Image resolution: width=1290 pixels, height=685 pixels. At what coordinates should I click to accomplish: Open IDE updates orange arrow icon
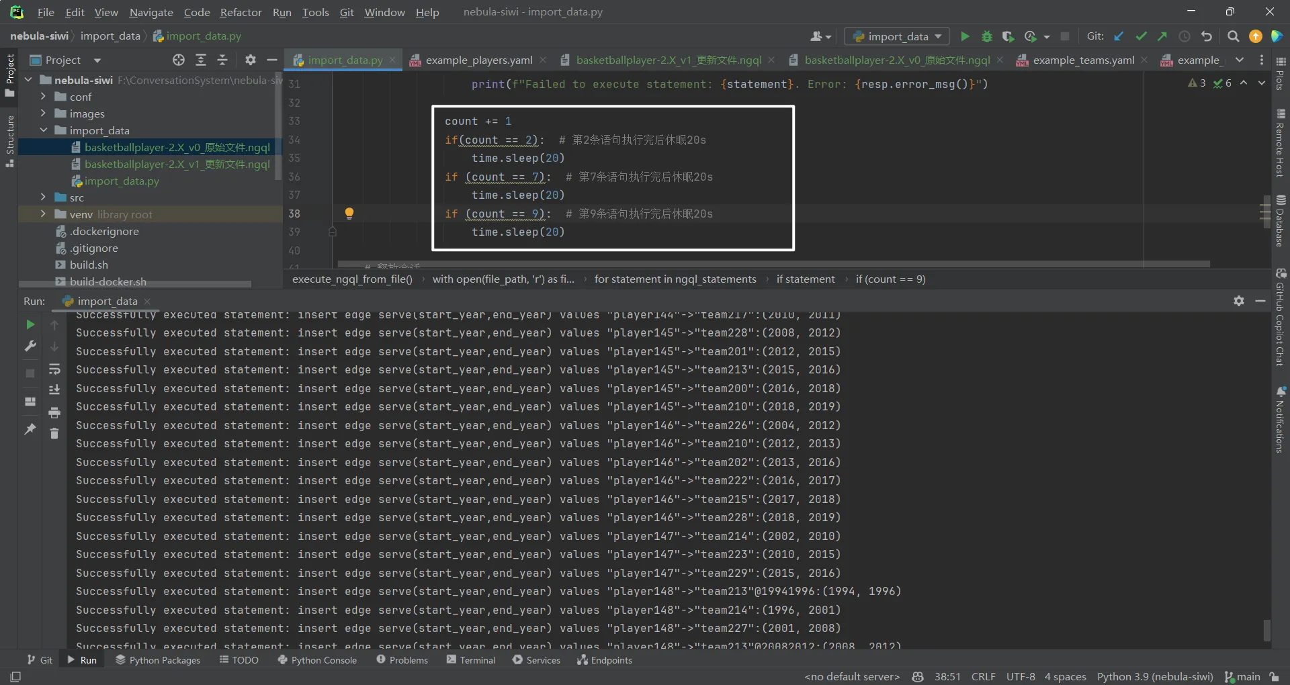pyautogui.click(x=1255, y=36)
